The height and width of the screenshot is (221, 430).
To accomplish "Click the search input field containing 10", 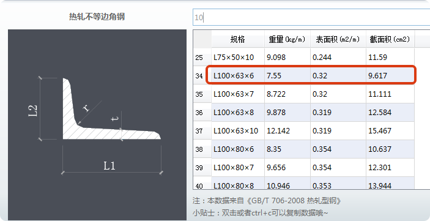I will [x=311, y=17].
